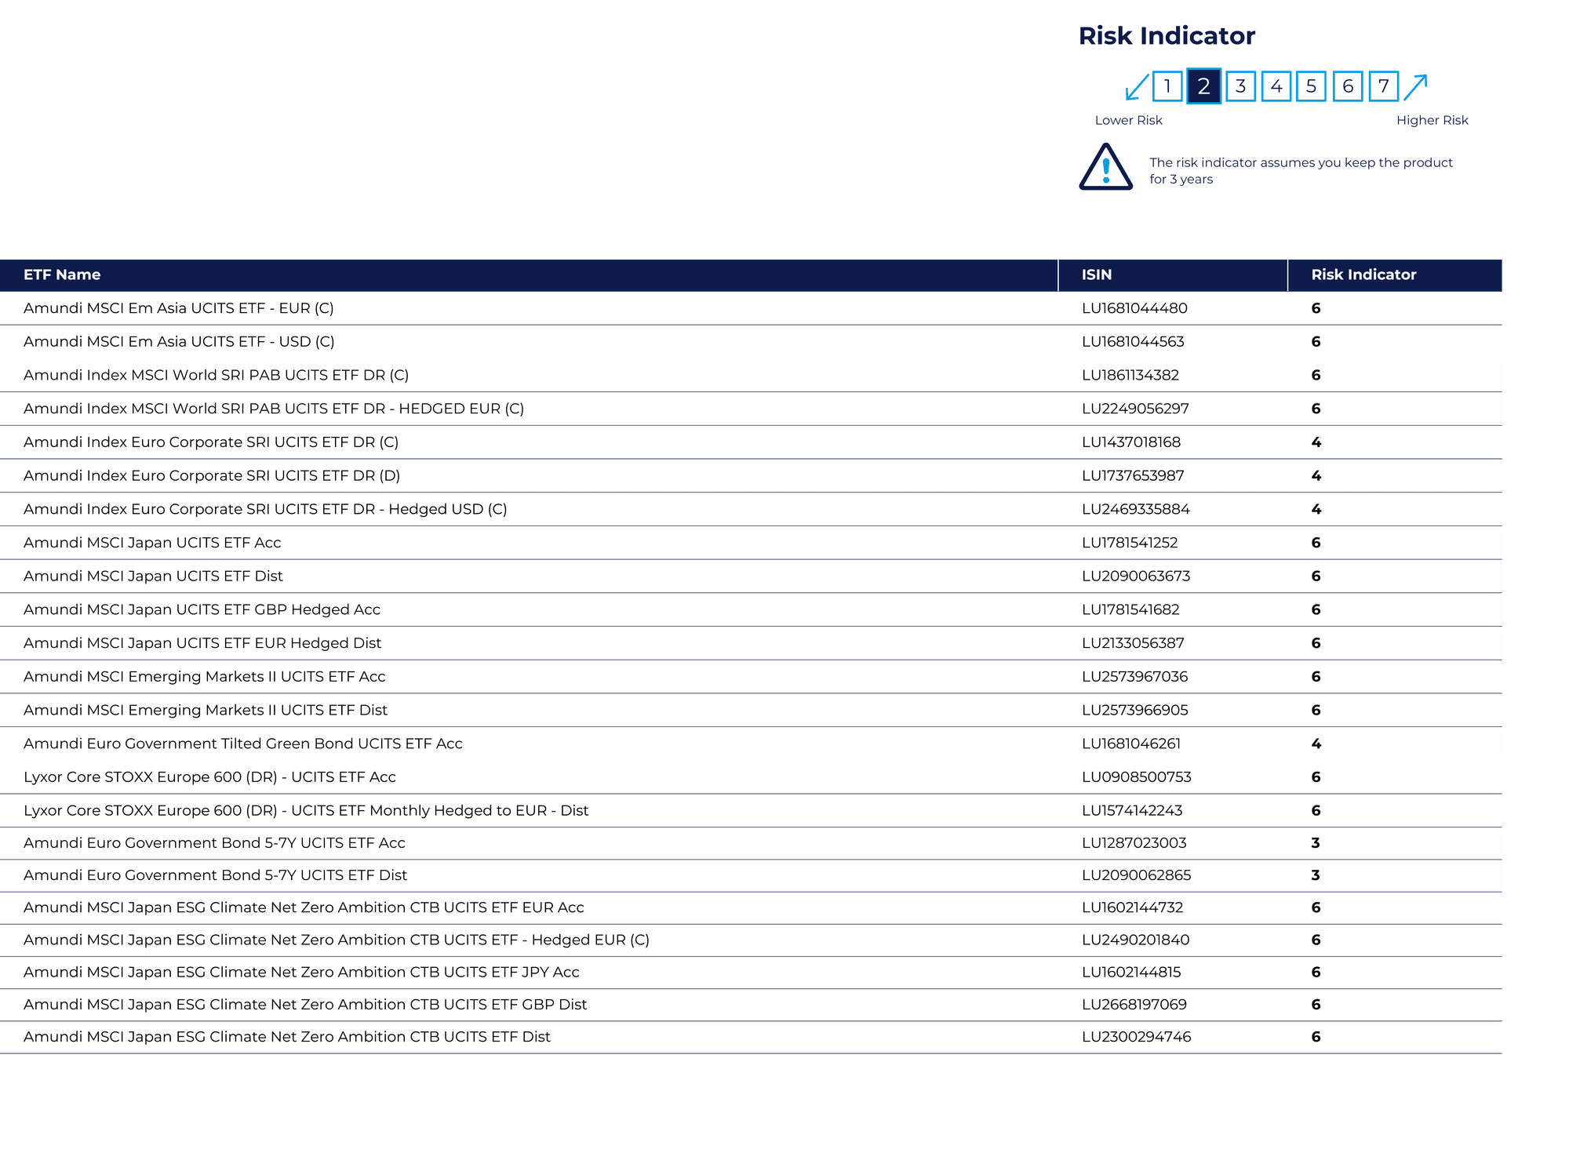1569x1171 pixels.
Task: Click the higher risk up-right arrow
Action: click(1415, 87)
